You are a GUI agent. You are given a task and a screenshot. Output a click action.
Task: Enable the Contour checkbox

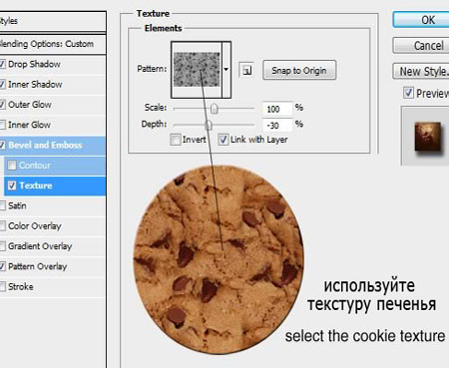(12, 166)
